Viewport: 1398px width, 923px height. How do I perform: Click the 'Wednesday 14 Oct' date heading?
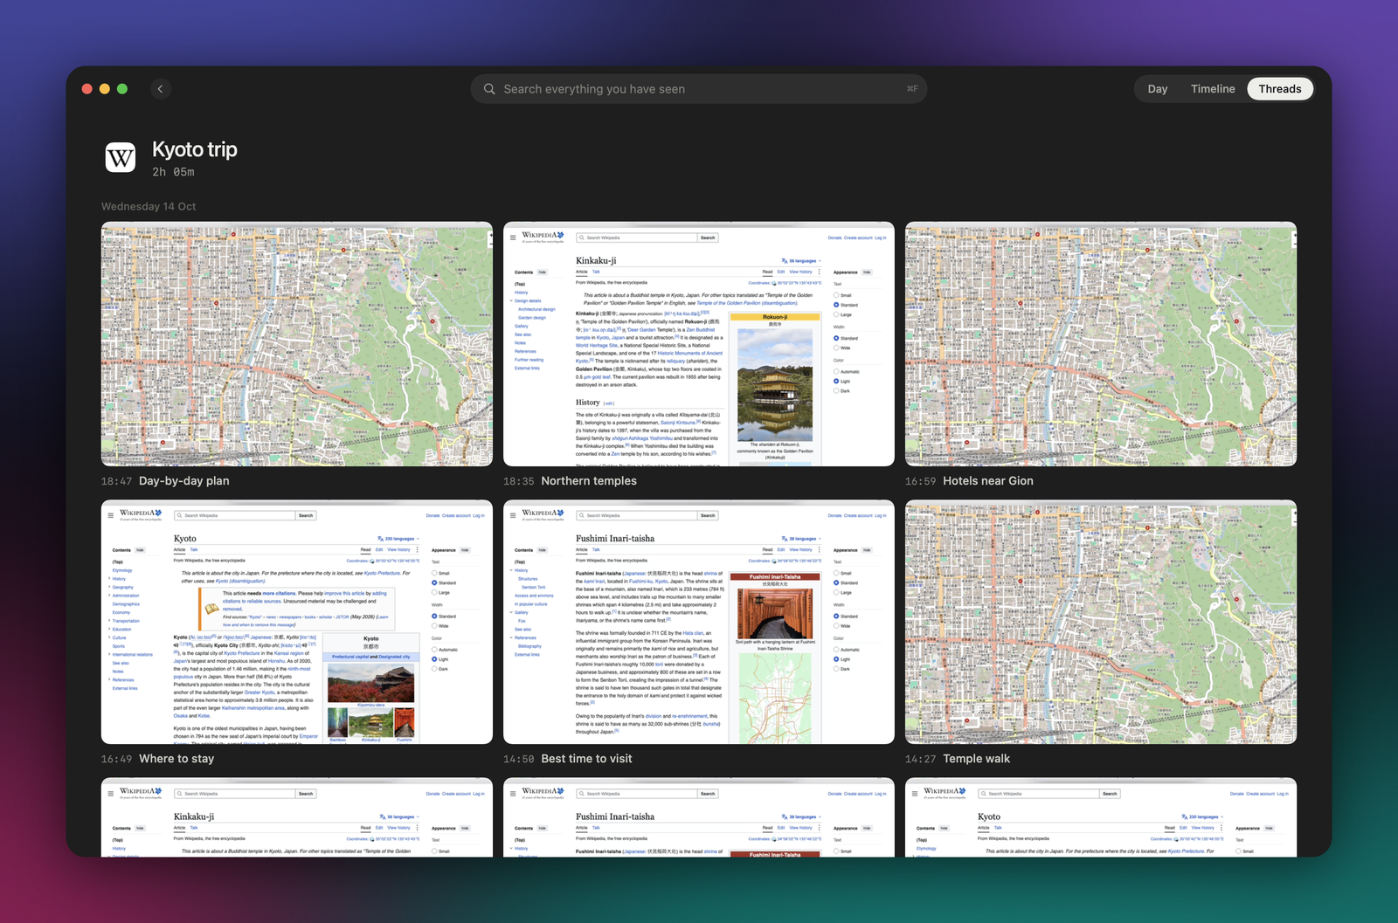pyautogui.click(x=149, y=207)
